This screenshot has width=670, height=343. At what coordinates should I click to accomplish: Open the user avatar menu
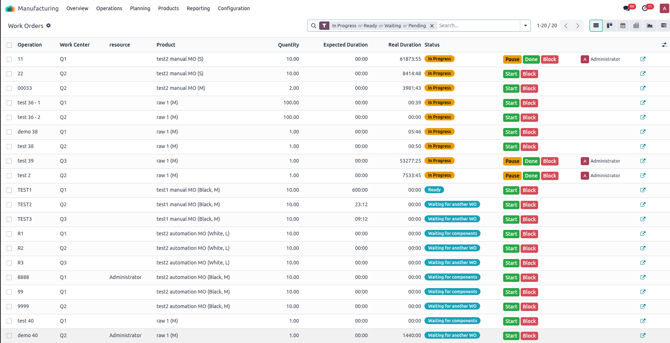(x=664, y=8)
